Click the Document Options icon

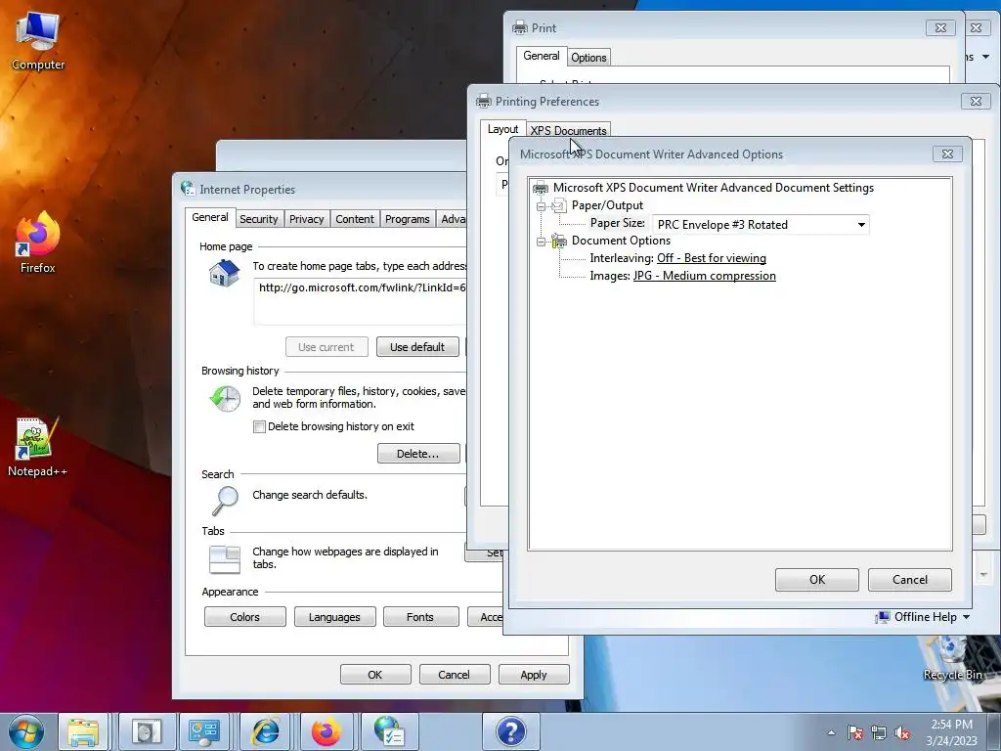[x=559, y=241]
